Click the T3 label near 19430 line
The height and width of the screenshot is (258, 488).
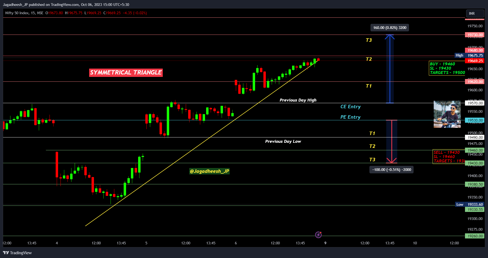(372, 160)
